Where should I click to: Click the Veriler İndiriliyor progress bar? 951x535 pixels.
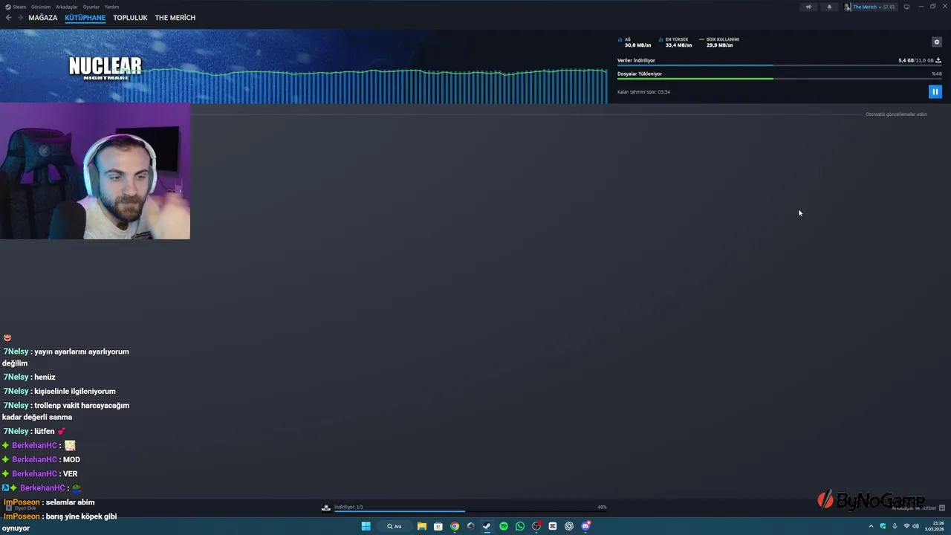point(779,65)
